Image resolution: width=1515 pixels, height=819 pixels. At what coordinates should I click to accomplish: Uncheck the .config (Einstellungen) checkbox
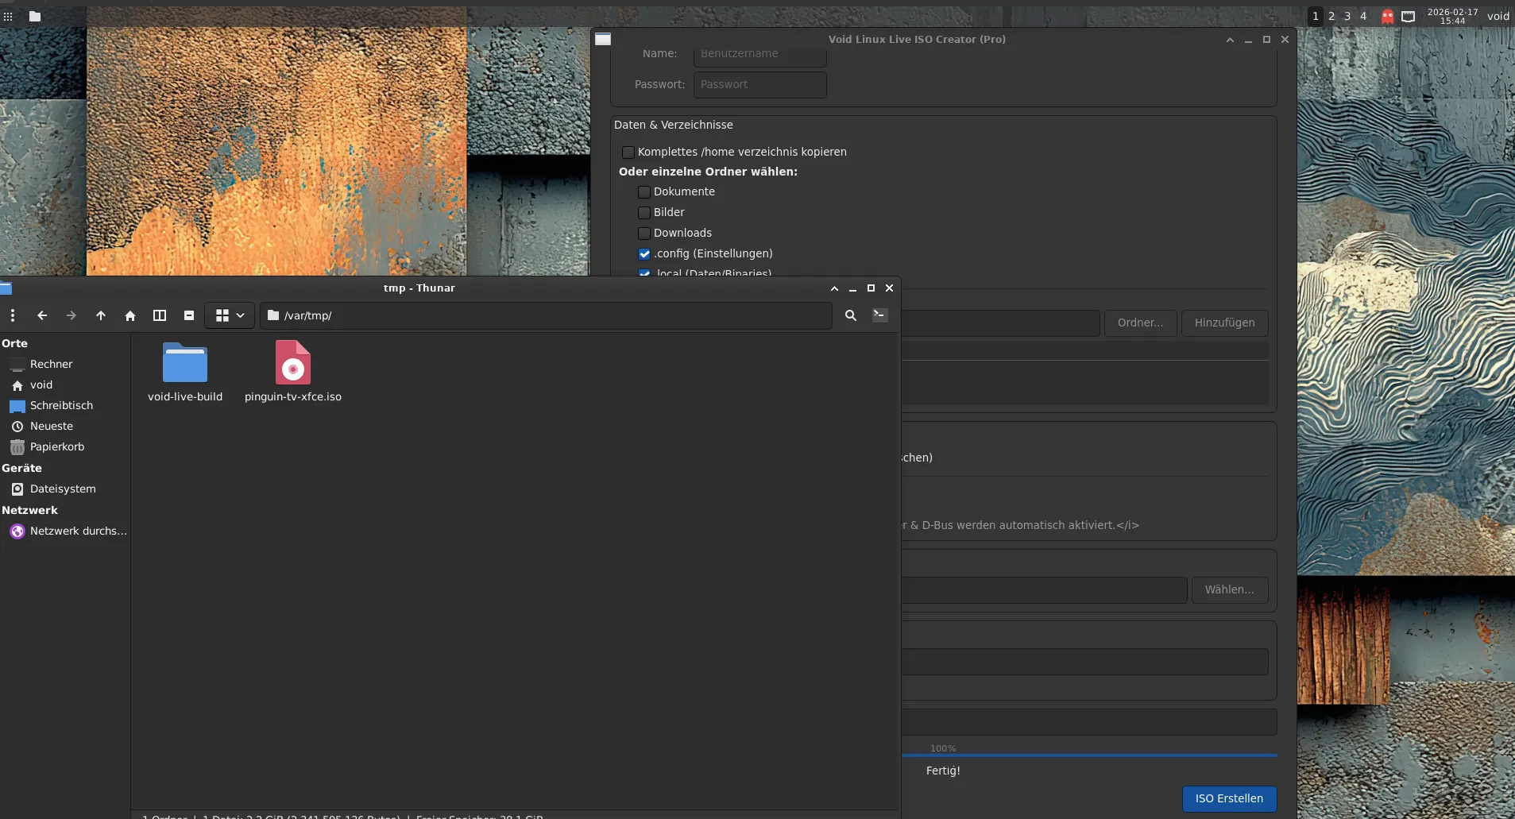pos(644,254)
